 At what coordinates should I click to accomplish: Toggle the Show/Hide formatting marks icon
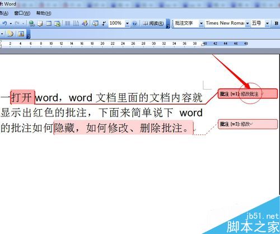(104, 24)
